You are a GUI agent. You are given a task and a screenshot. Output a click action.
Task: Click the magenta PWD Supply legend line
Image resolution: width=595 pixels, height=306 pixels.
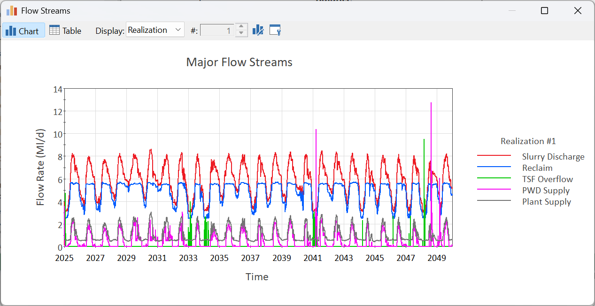coord(494,190)
